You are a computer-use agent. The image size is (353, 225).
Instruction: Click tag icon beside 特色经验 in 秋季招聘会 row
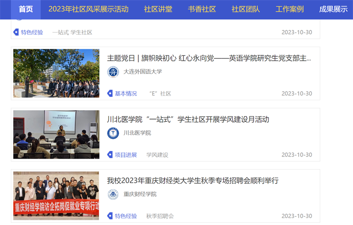(x=110, y=216)
